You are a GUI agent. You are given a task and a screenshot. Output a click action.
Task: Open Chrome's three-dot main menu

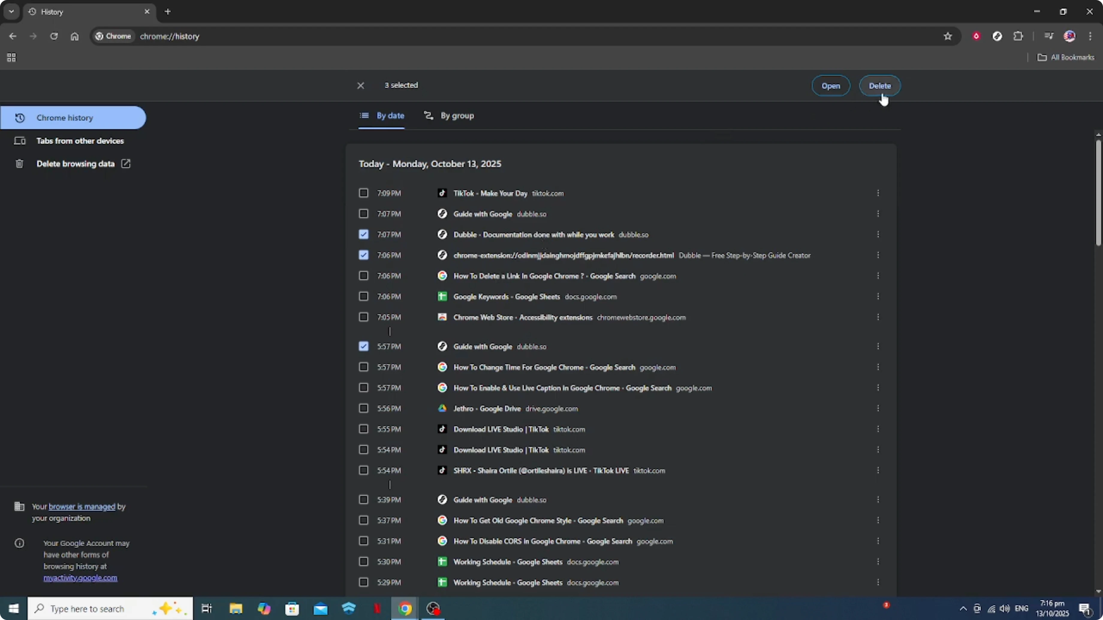[1090, 36]
